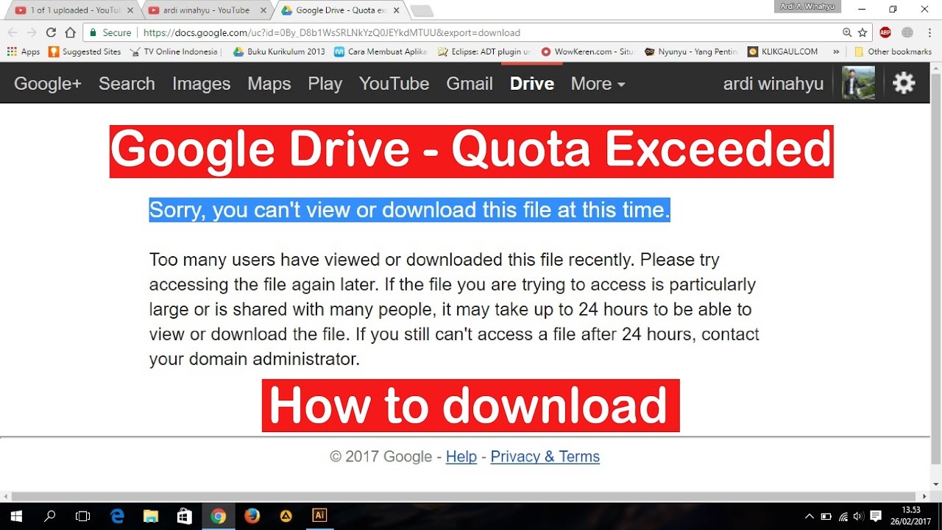Screen dimensions: 942x530
Task: Open Google settings gear icon
Action: (x=904, y=83)
